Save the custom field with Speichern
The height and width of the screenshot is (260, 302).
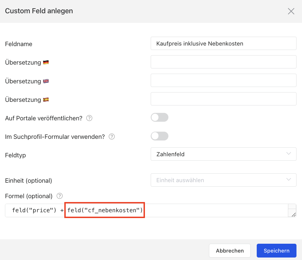[x=276, y=251]
